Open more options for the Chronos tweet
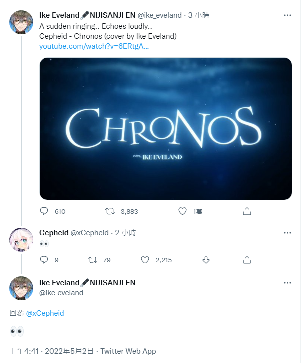Image resolution: width=303 pixels, height=363 pixels. (287, 15)
